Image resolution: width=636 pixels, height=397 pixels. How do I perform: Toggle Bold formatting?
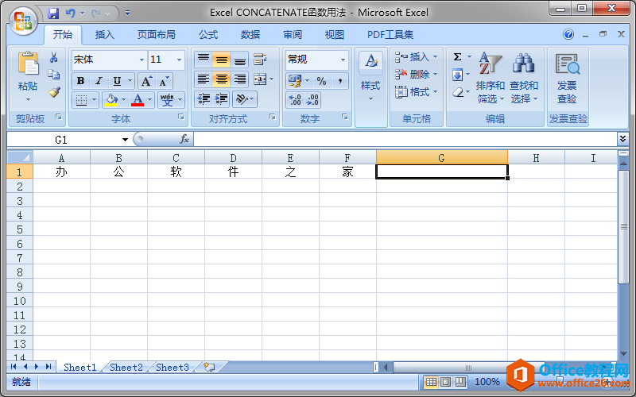click(x=80, y=81)
